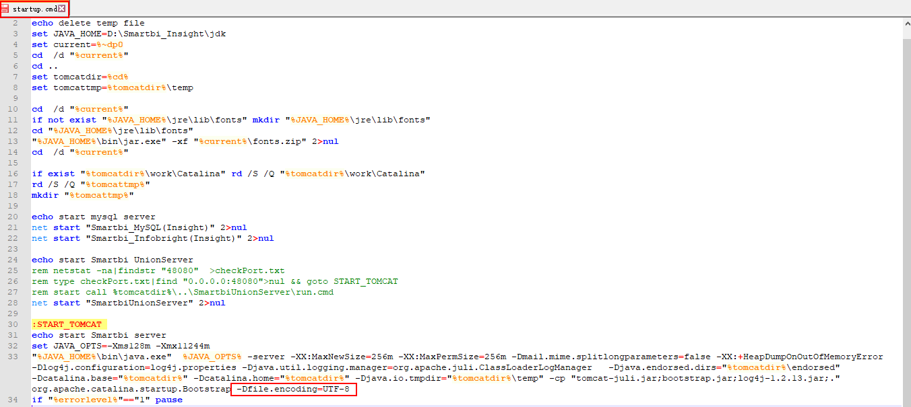Screen dimensions: 911x407
Task: Click line number 33 in the margin
Action: [14, 357]
